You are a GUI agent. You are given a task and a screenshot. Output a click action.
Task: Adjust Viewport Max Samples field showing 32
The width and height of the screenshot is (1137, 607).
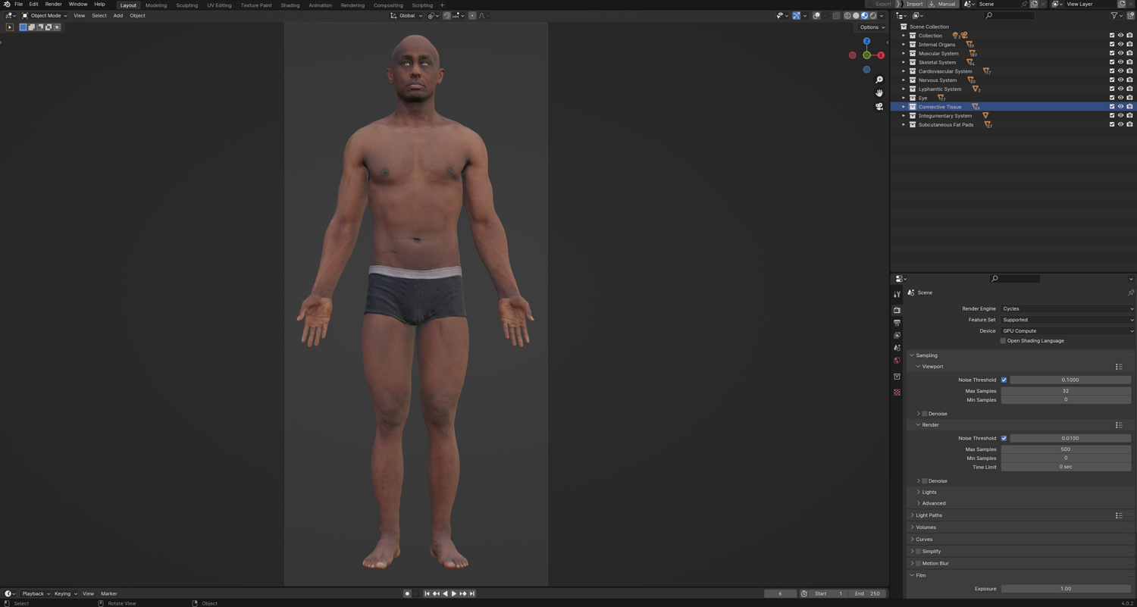point(1066,391)
